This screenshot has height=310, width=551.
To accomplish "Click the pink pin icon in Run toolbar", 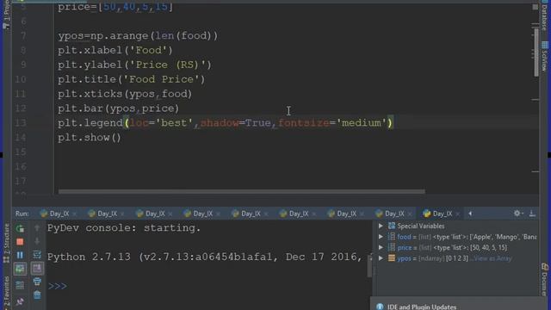I will (x=20, y=301).
